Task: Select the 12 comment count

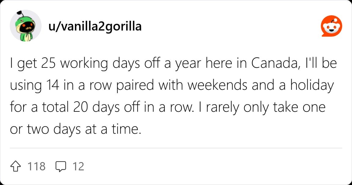Action: click(78, 166)
